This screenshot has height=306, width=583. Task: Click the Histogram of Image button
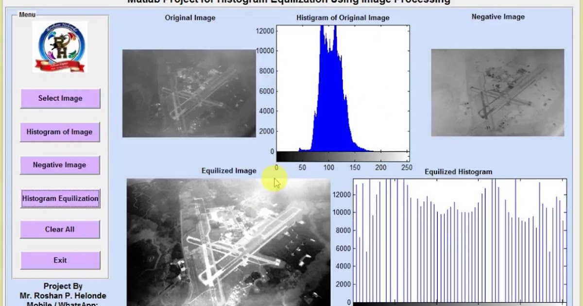[x=60, y=132]
